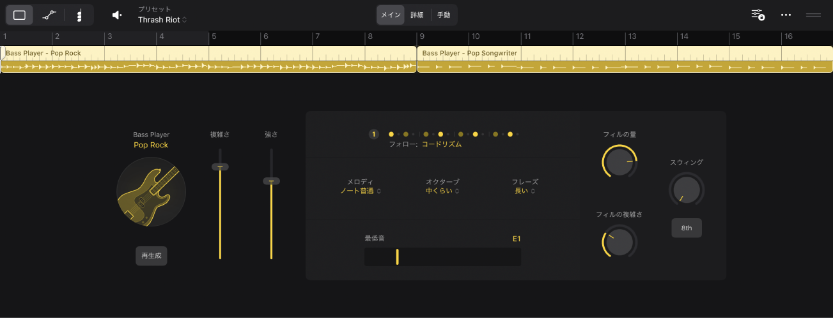Image resolution: width=833 pixels, height=319 pixels.
Task: Toggle the speaker preview icon
Action: [117, 15]
